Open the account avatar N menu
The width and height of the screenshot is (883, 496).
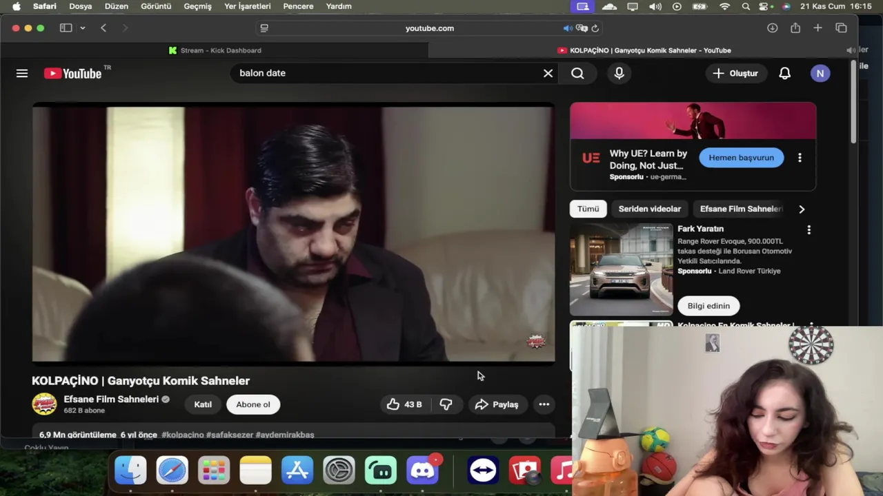click(820, 73)
